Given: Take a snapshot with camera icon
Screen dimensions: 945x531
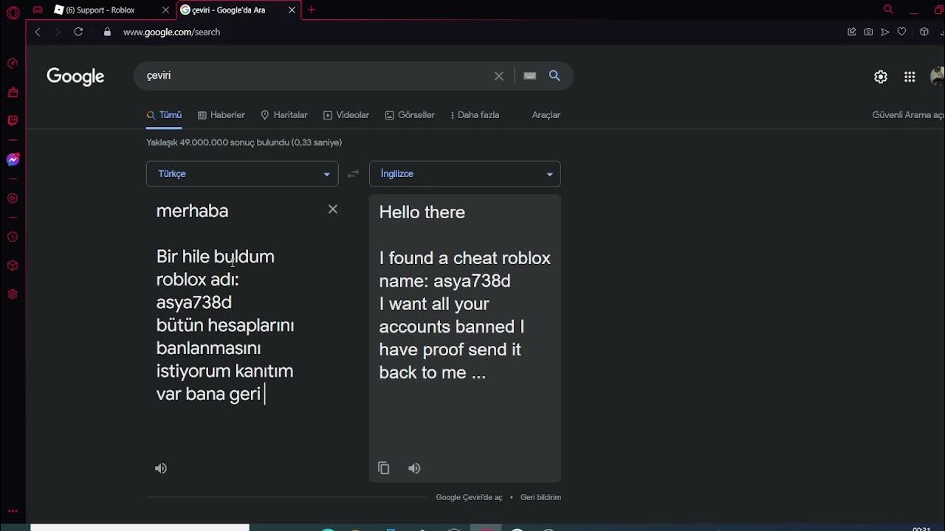Looking at the screenshot, I should [868, 32].
